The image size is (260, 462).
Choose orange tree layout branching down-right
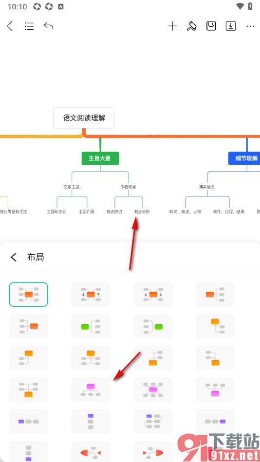click(x=215, y=326)
